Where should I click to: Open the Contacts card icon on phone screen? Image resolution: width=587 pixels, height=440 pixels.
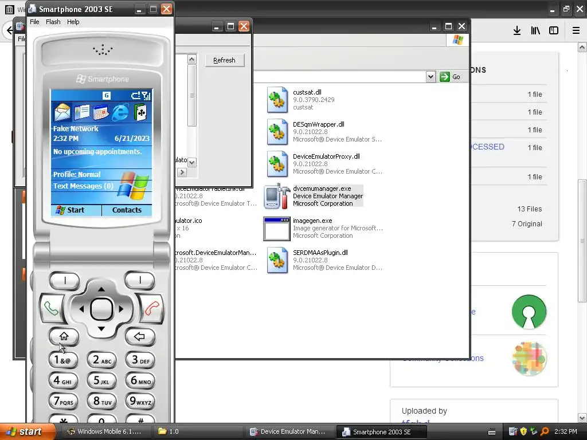pyautogui.click(x=81, y=112)
